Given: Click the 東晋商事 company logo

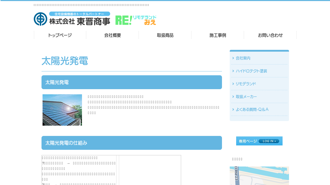Looking at the screenshot, I should [x=72, y=19].
